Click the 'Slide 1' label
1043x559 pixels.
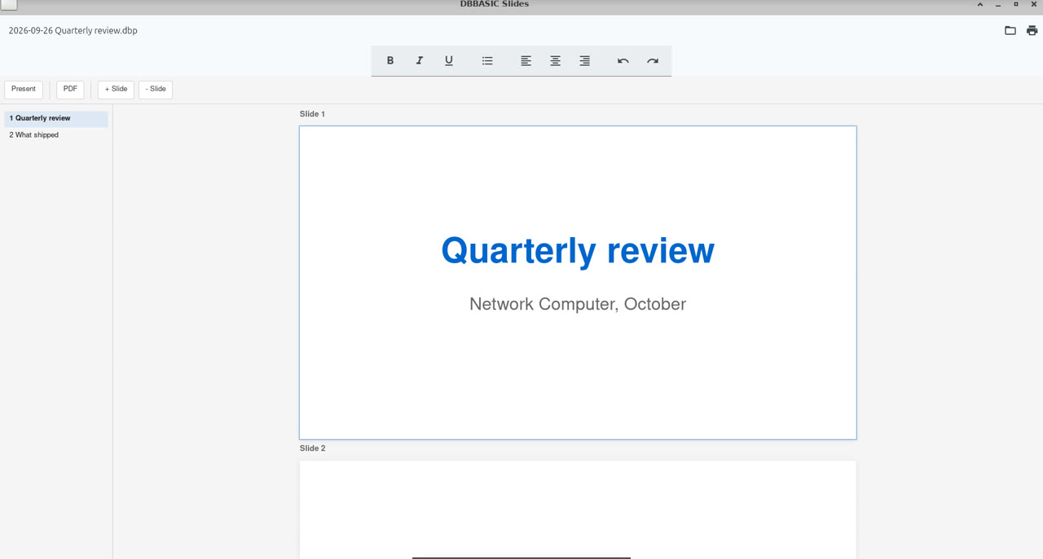tap(312, 114)
